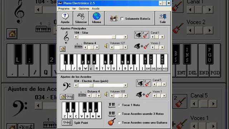The width and height of the screenshot is (229, 129).
Task: Open the Programa menu
Action: 64,9
